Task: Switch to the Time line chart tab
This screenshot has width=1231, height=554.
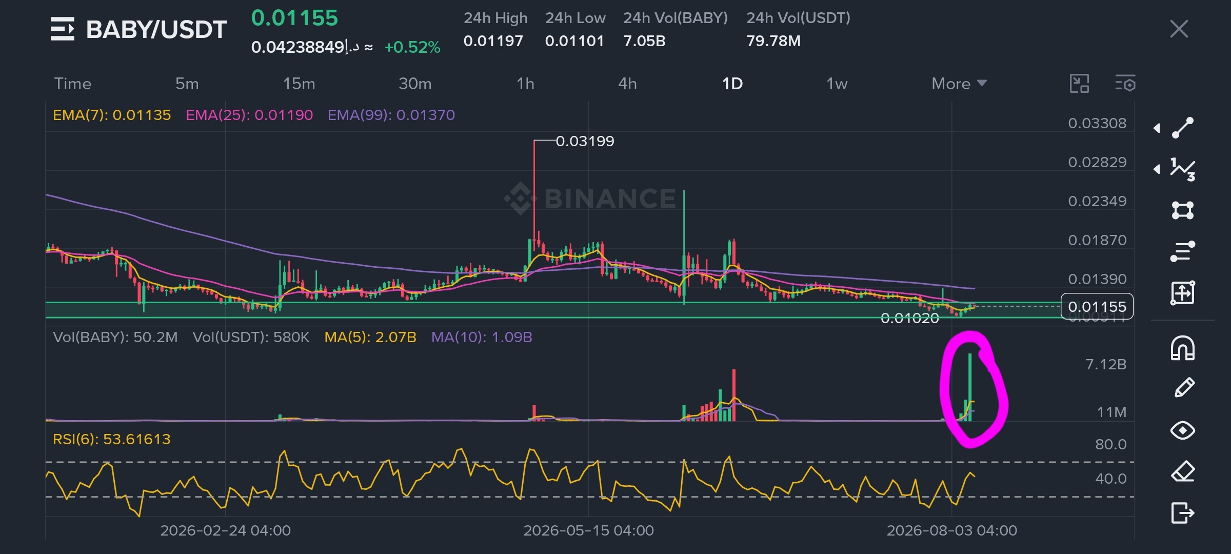Action: 72,84
